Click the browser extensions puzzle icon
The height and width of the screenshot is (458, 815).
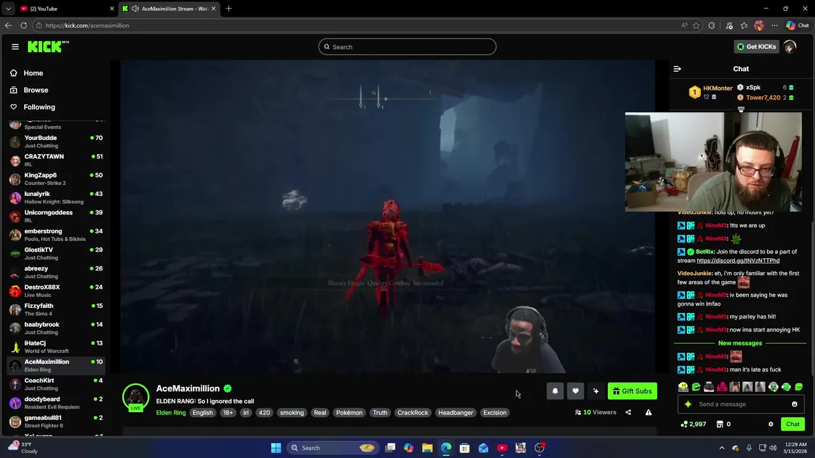pyautogui.click(x=712, y=25)
